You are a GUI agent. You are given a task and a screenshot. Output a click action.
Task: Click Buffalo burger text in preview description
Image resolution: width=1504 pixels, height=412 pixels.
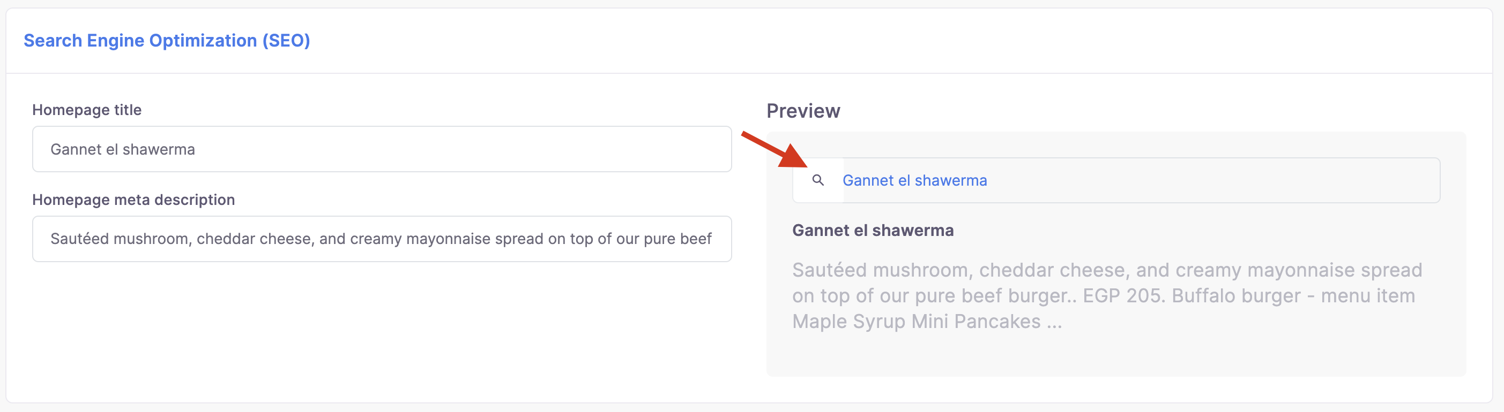tap(1237, 295)
